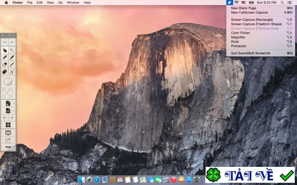Expand the screen capture page options arrow
This screenshot has width=297, height=185.
[14, 111]
